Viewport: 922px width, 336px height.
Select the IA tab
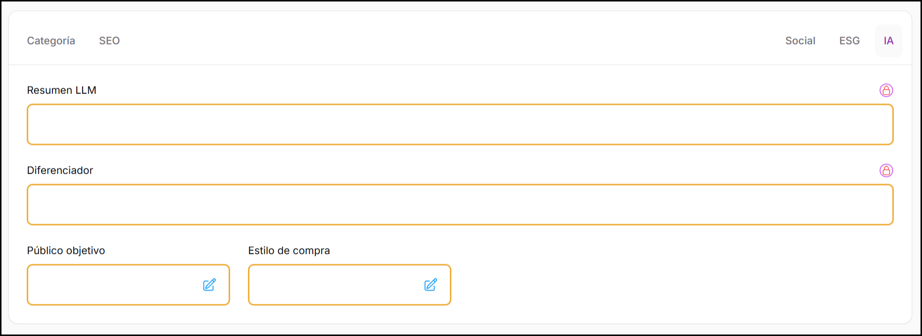click(x=888, y=41)
